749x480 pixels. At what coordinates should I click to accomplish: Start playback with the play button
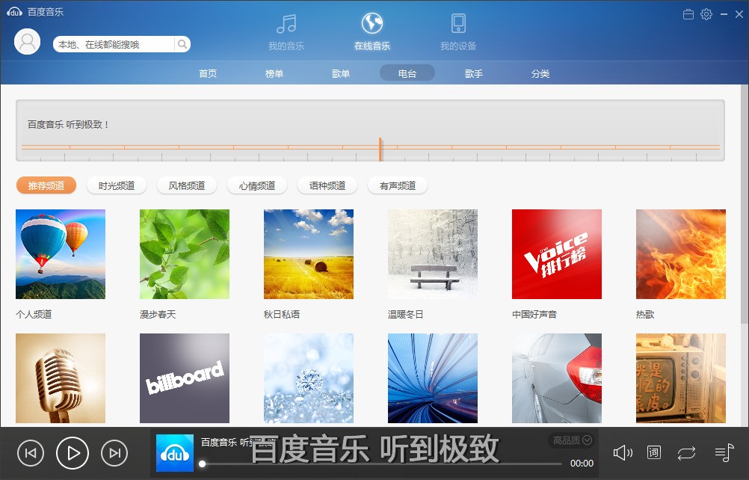coord(73,453)
